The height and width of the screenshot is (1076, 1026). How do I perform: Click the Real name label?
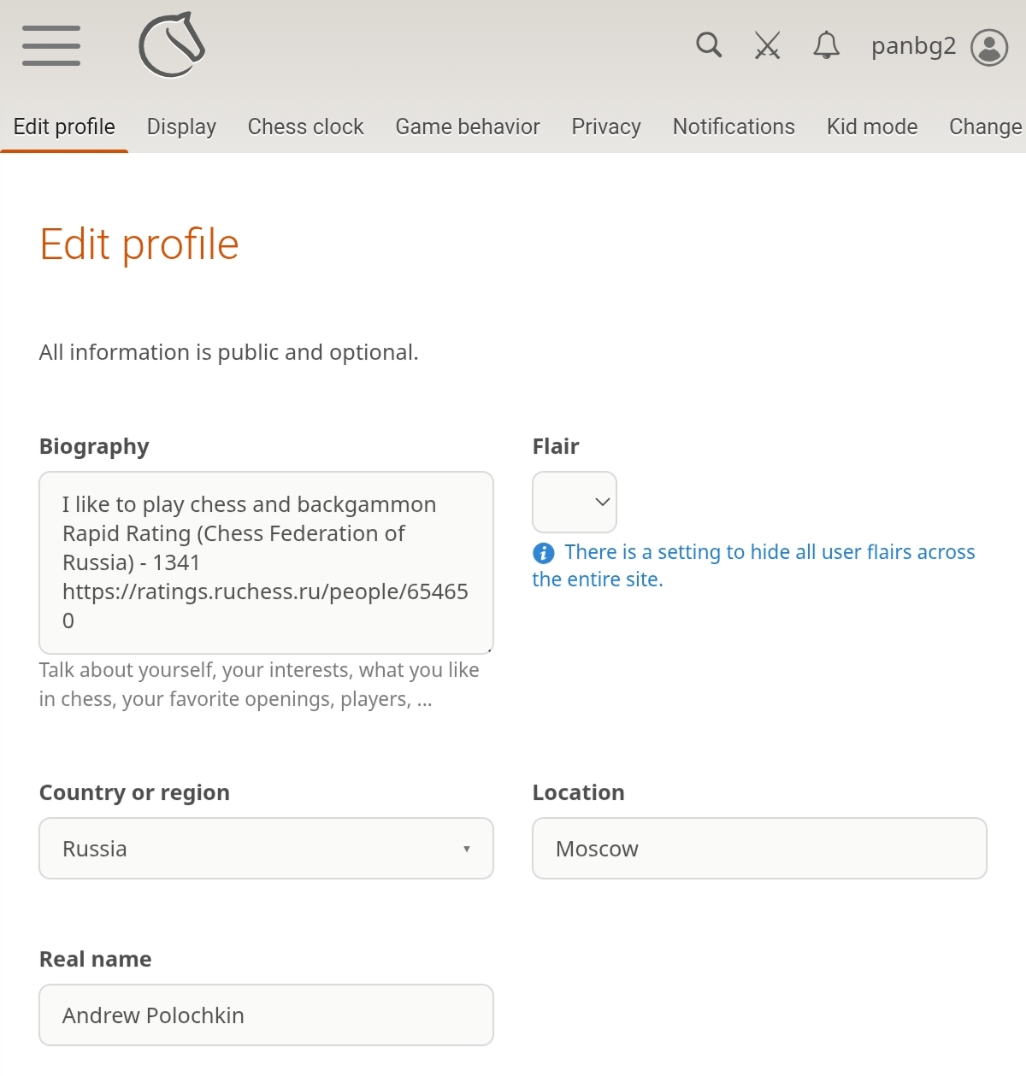pos(95,959)
